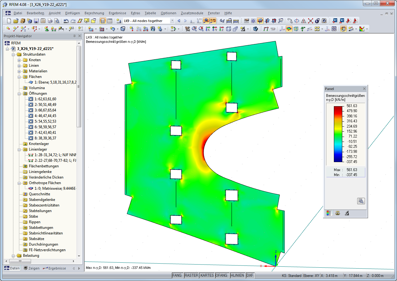Screen dimensions: 397x281
Task: Click the scales (factors) icon in Panel
Action: [x=338, y=213]
